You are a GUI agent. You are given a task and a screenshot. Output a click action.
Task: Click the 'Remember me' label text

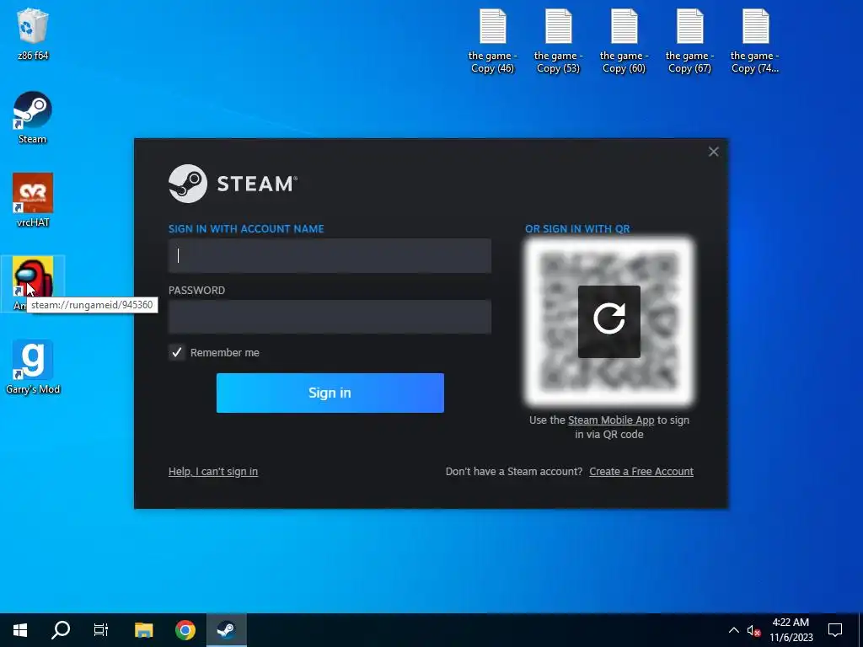click(x=224, y=353)
